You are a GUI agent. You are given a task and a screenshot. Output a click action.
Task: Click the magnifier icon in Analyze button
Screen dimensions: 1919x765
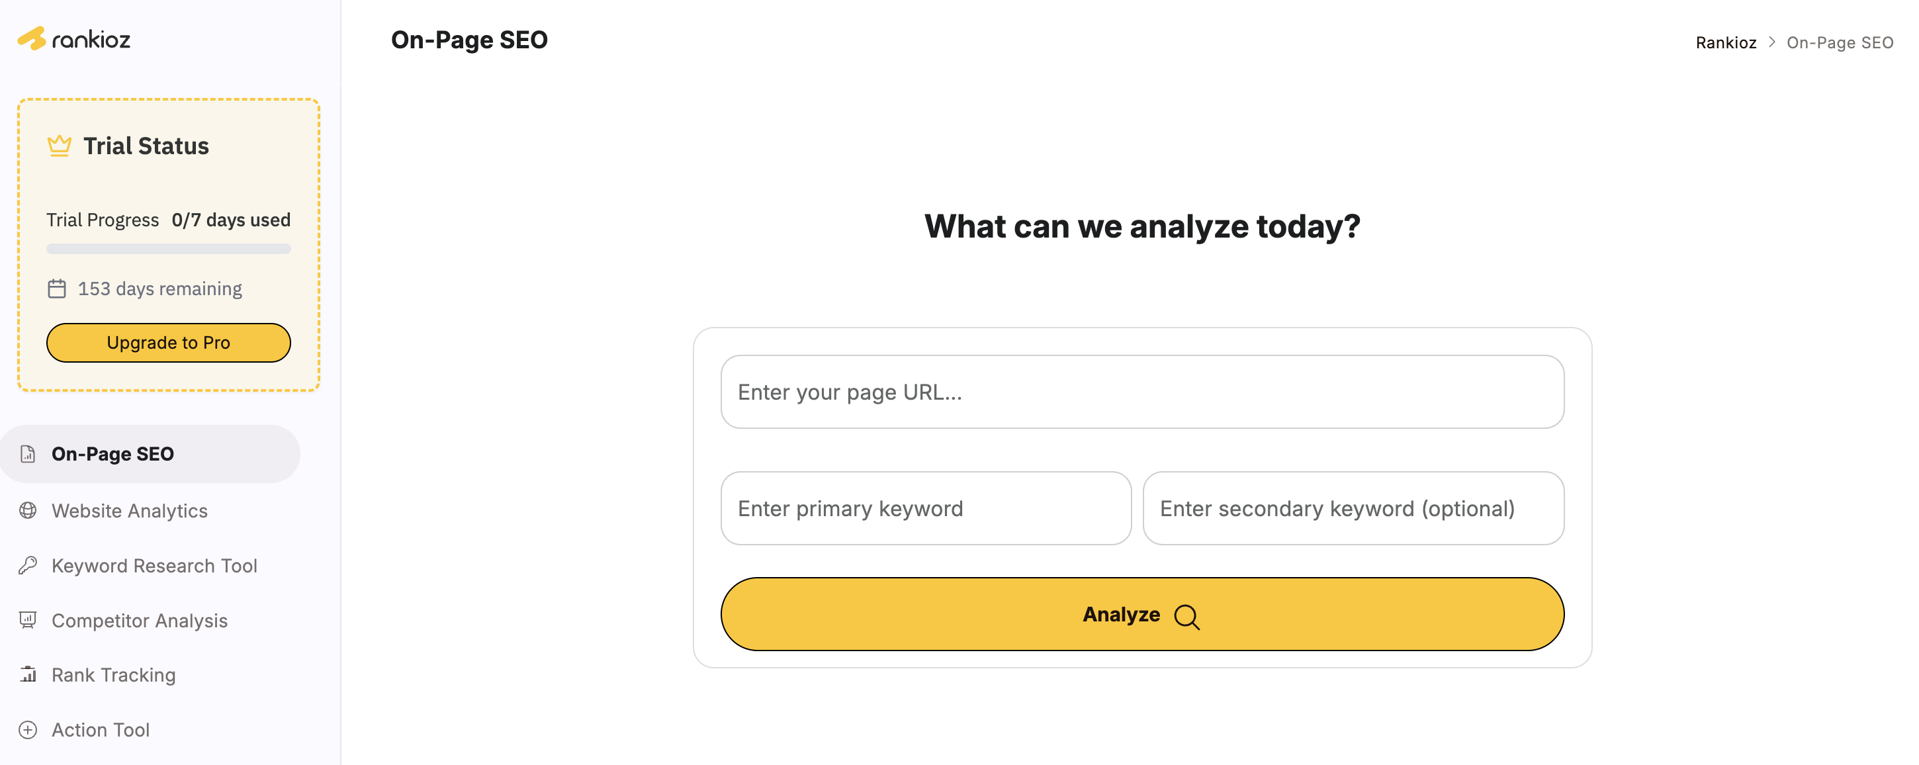pos(1186,616)
